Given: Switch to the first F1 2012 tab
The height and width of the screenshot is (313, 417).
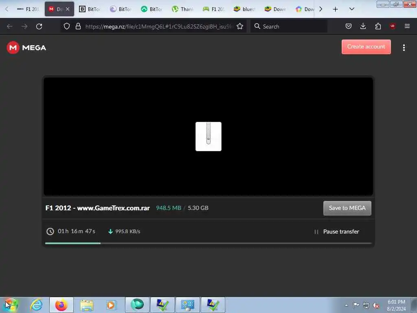Looking at the screenshot, I should click(28, 9).
